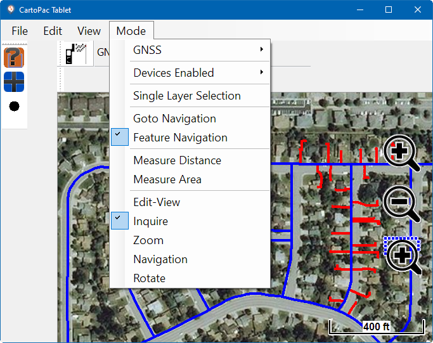433x343 pixels.
Task: Zoom out using the minus magnifier
Action: (x=402, y=204)
